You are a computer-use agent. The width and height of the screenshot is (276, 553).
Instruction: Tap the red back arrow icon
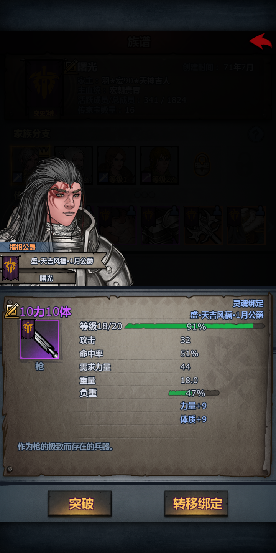(x=261, y=41)
